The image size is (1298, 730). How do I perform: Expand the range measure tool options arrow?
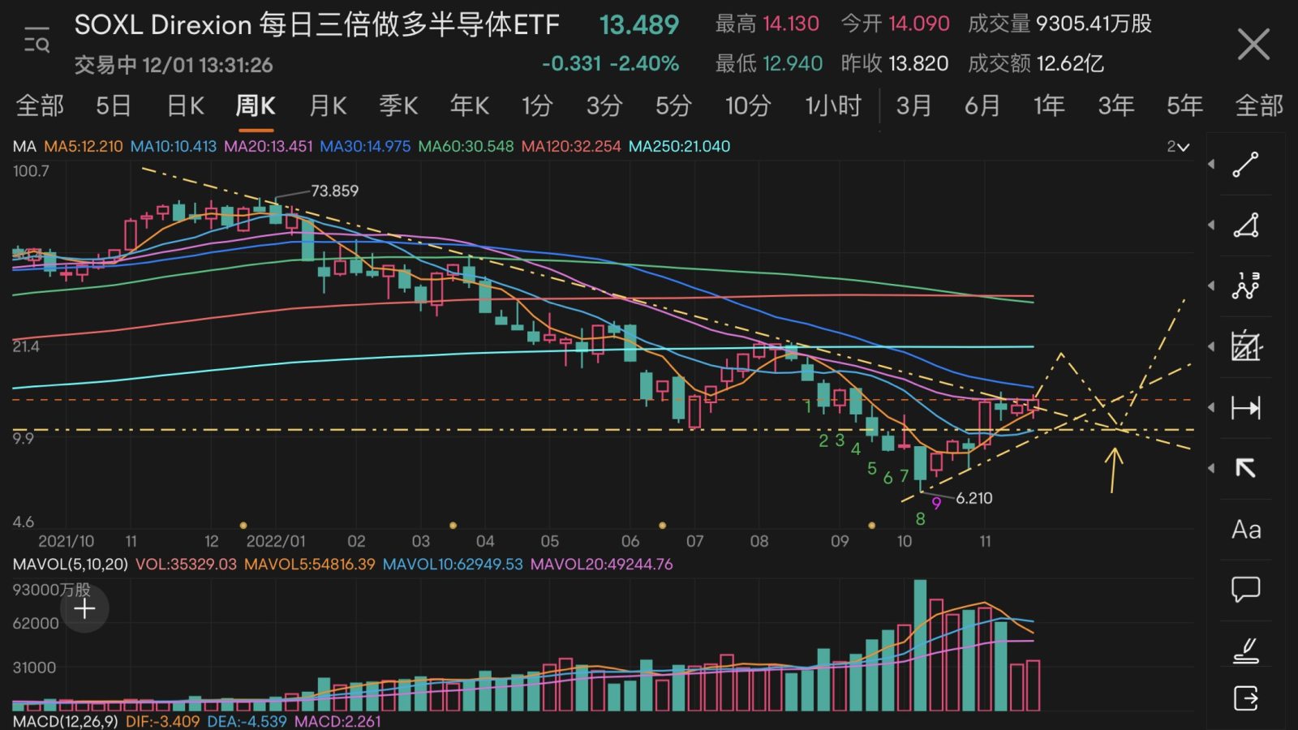pos(1211,407)
